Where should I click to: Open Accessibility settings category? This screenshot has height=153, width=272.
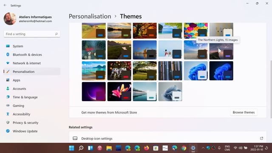point(32,114)
